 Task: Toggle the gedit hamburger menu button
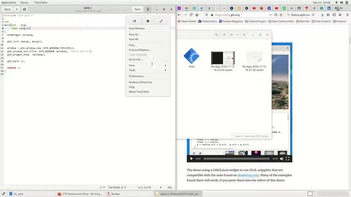click(148, 9)
